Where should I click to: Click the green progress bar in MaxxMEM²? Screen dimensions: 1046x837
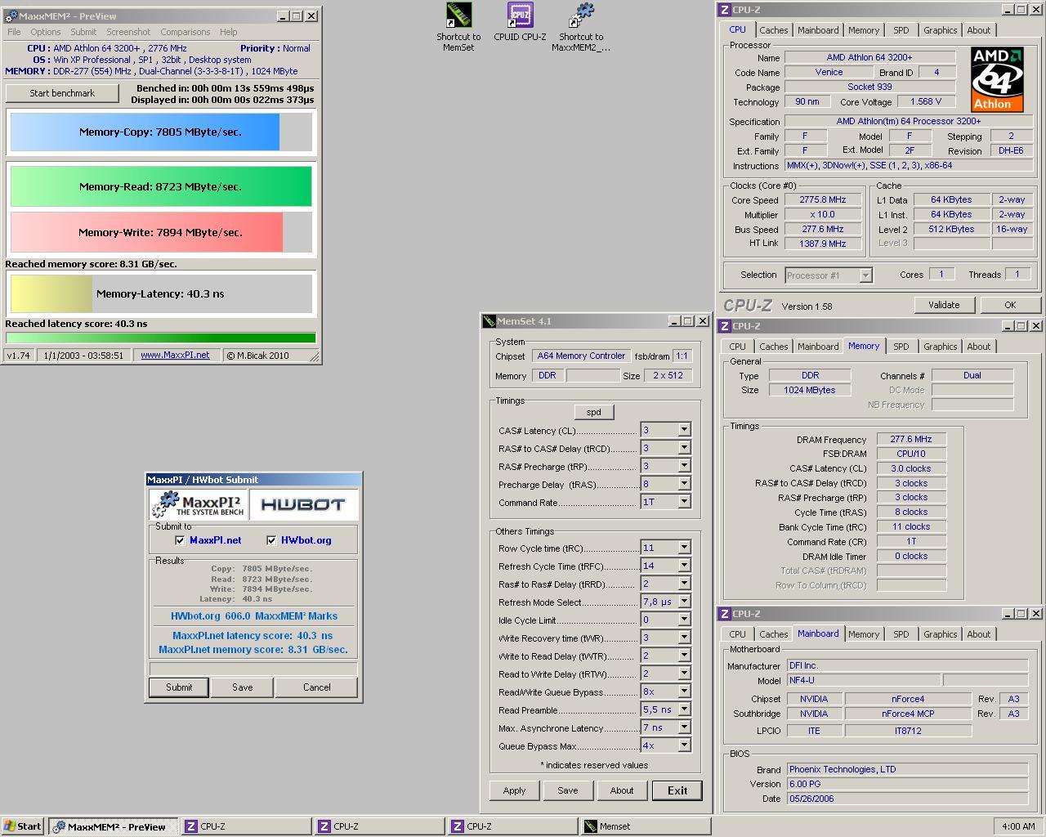pos(161,338)
